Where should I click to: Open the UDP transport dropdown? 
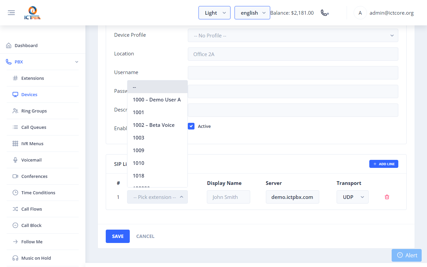353,197
